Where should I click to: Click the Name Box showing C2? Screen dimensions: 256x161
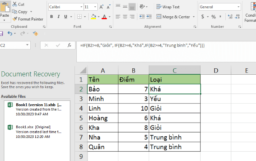tap(12, 45)
